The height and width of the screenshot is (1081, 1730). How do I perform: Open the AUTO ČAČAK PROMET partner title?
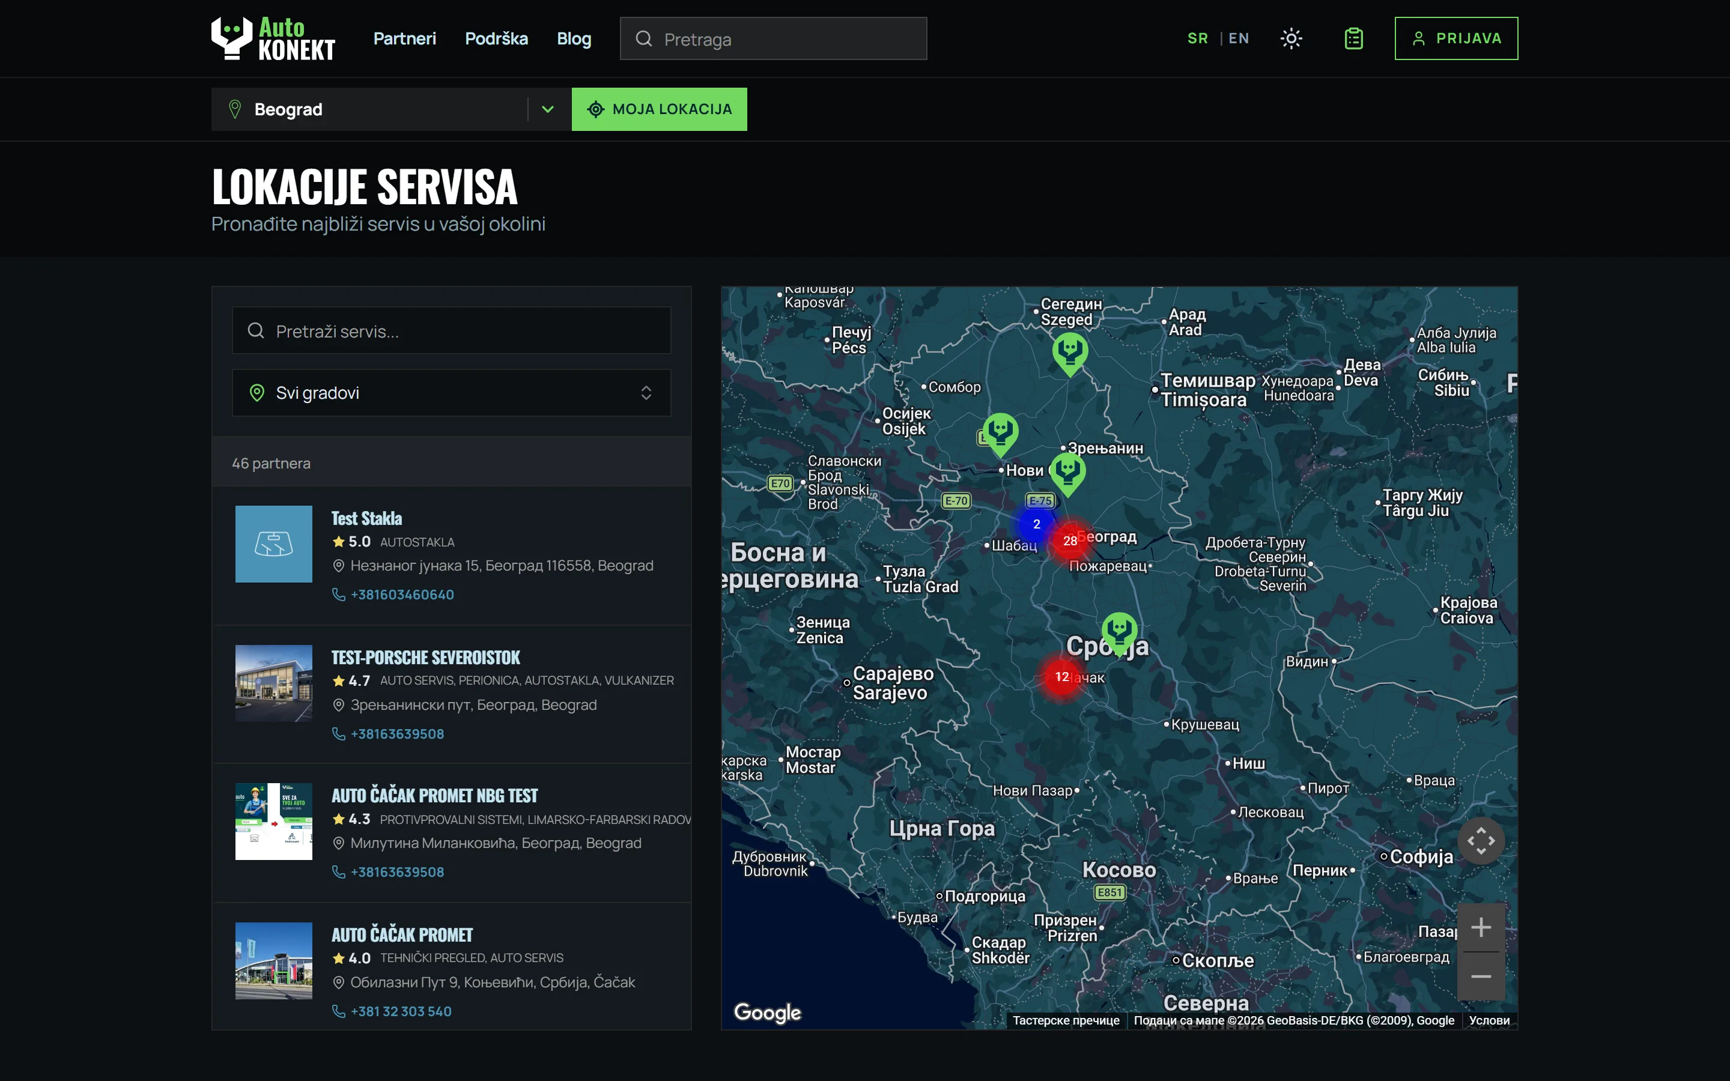point(402,935)
